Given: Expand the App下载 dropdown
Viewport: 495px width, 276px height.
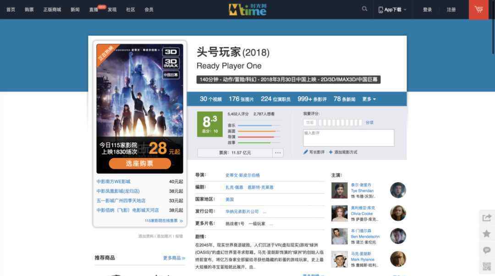Looking at the screenshot, I should click(x=392, y=10).
